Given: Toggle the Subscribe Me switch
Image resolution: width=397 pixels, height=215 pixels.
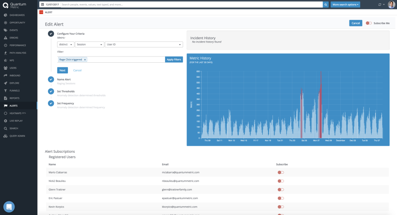Looking at the screenshot, I should pyautogui.click(x=368, y=23).
